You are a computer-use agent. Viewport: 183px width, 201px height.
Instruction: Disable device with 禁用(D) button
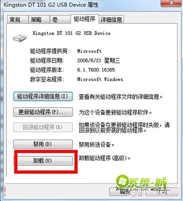43,144
